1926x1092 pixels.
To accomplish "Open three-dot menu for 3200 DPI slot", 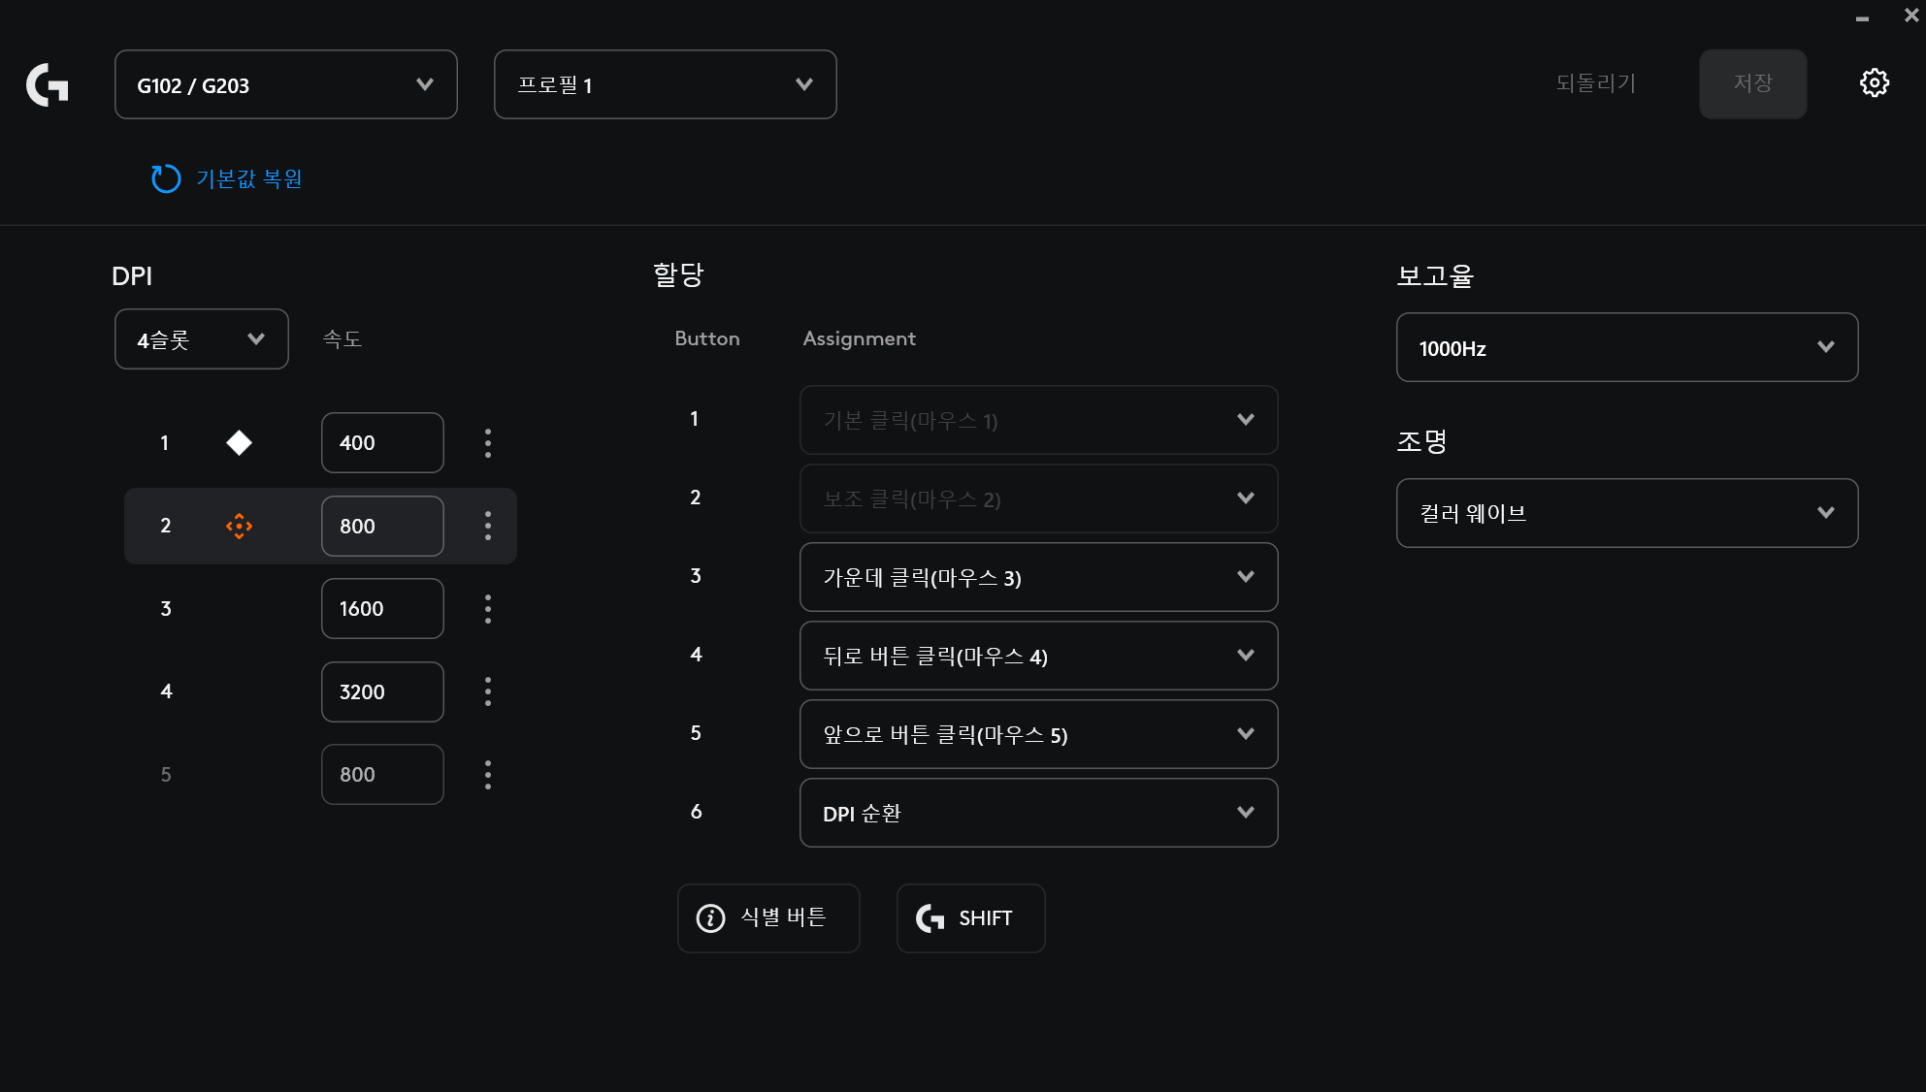I will pyautogui.click(x=488, y=691).
